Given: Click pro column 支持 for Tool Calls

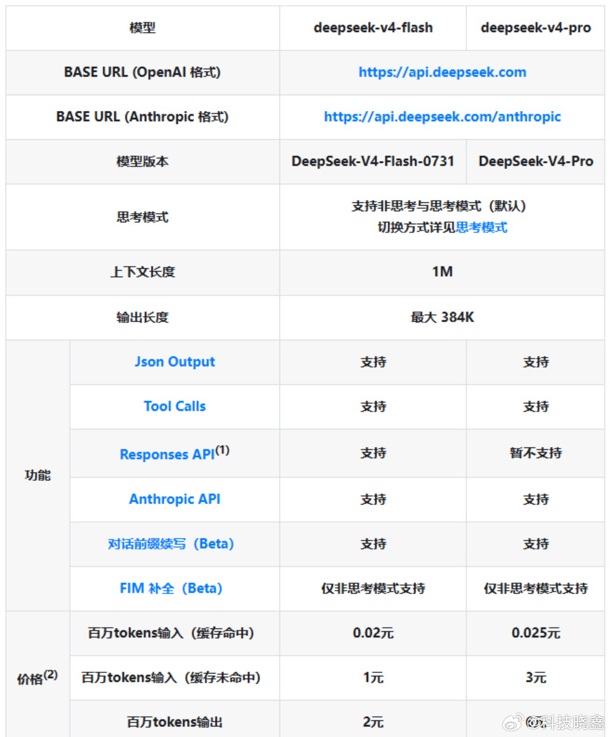Looking at the screenshot, I should pyautogui.click(x=536, y=406).
